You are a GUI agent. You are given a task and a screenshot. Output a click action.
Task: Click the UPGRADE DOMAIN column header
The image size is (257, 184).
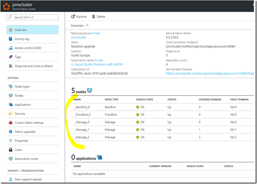coord(210,100)
